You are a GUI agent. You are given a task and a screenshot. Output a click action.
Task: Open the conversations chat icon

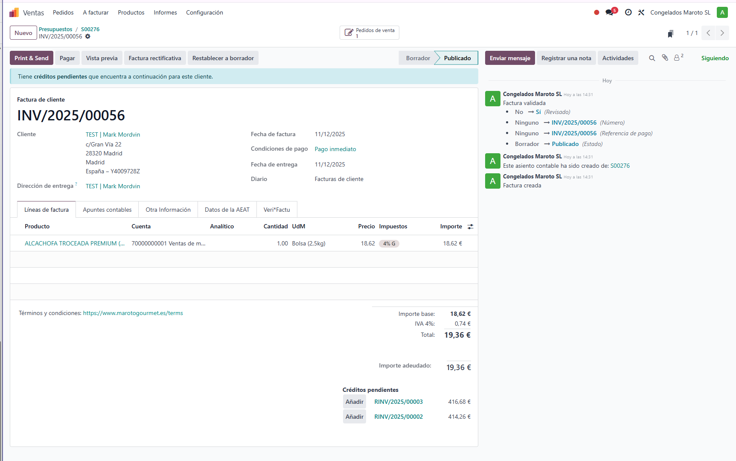pyautogui.click(x=610, y=12)
